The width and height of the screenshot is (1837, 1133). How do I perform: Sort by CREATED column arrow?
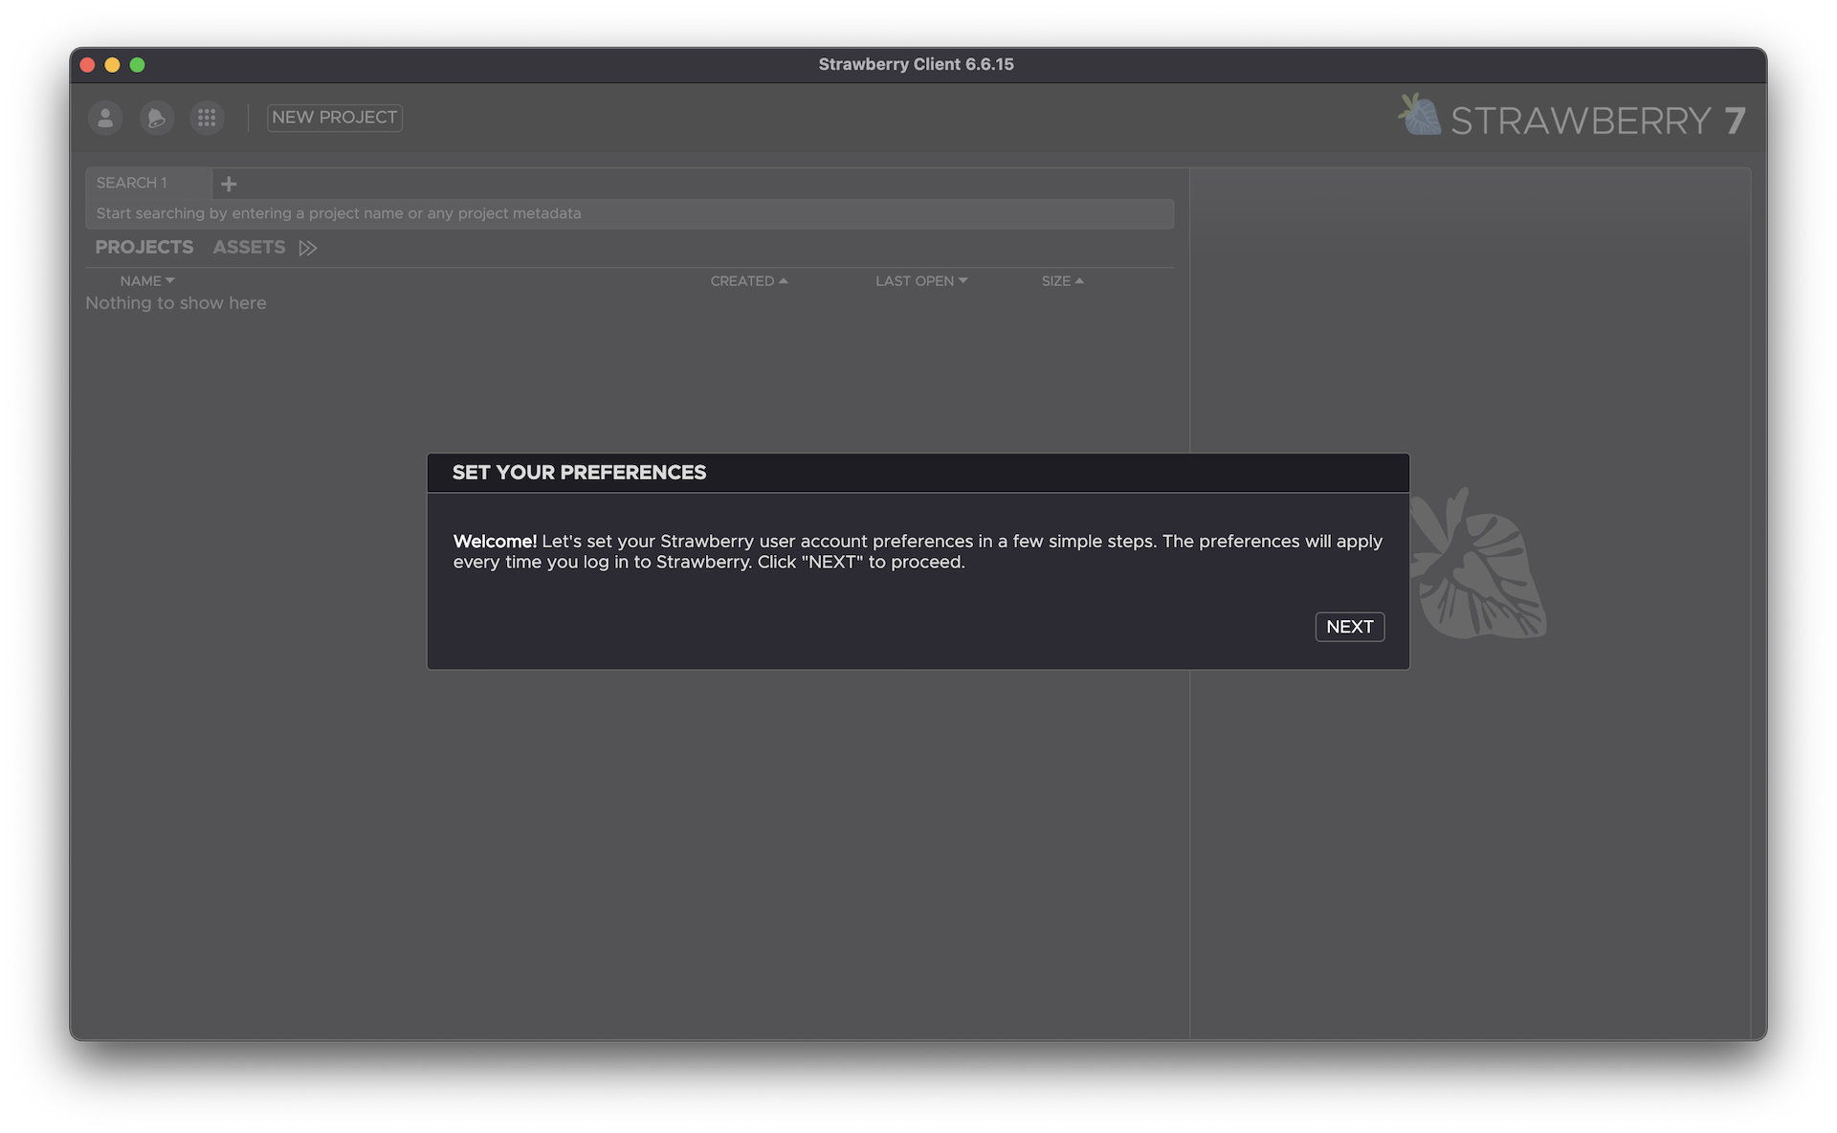[783, 280]
